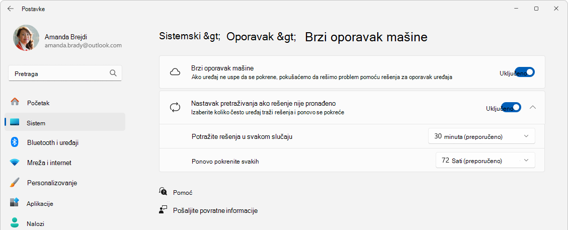Click the Pretraga search field
Screen dimensions: 568x230
coord(65,73)
